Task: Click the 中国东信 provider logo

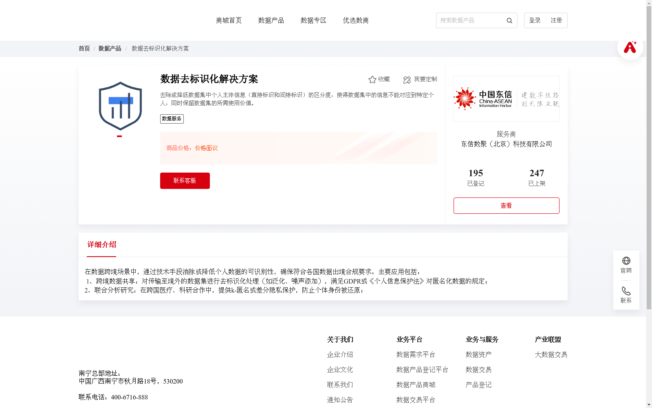Action: [x=506, y=99]
